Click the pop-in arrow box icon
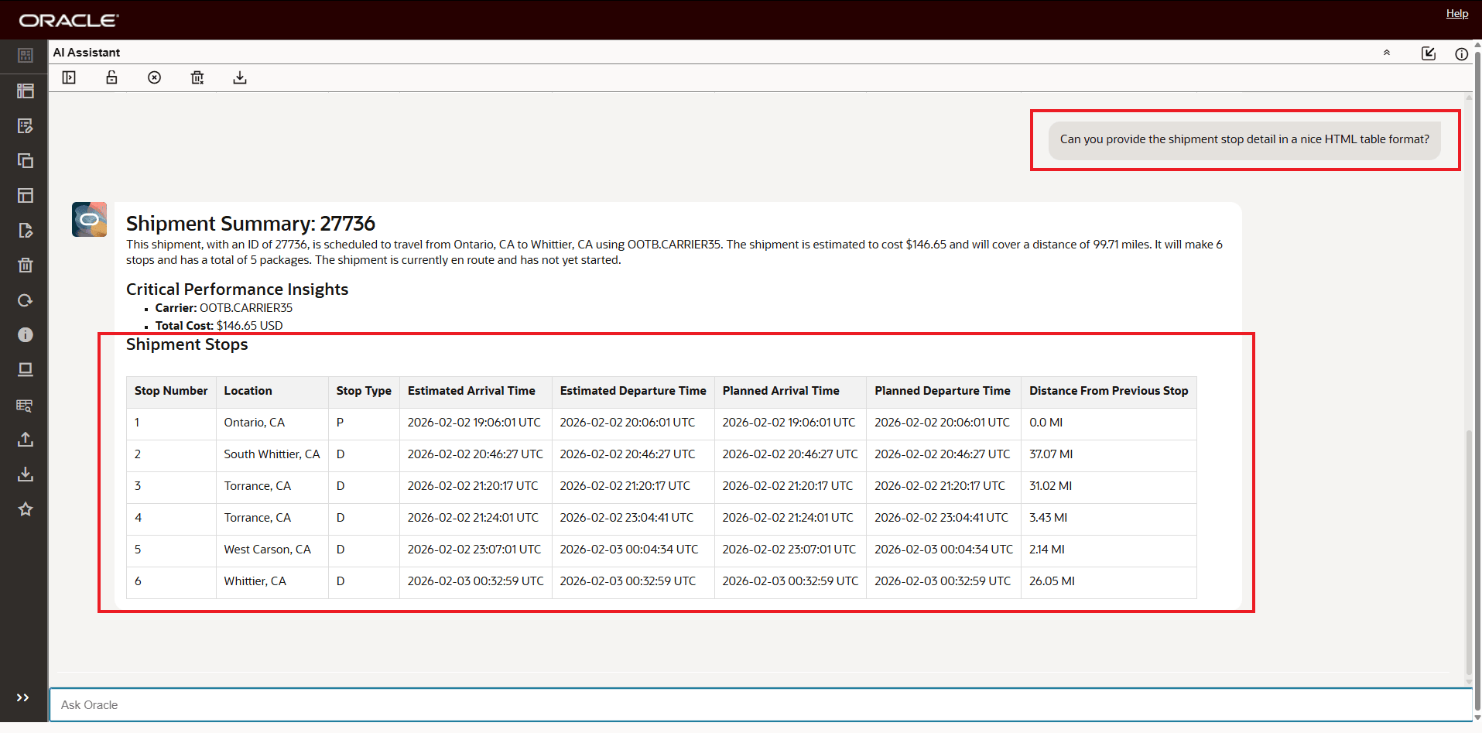Viewport: 1482px width, 733px height. point(1429,53)
